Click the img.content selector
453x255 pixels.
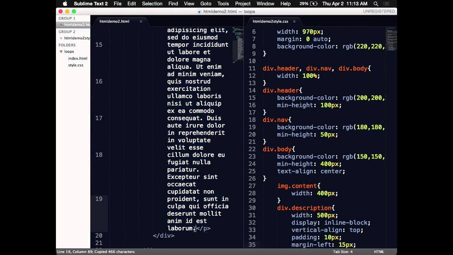tap(297, 186)
